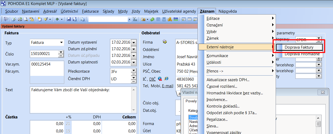The height and width of the screenshot is (134, 333).
Task: Select Doprava Faktury in submenu
Action: point(299,47)
